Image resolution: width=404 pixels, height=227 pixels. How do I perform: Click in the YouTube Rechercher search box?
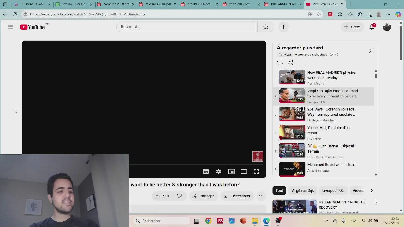point(187,27)
